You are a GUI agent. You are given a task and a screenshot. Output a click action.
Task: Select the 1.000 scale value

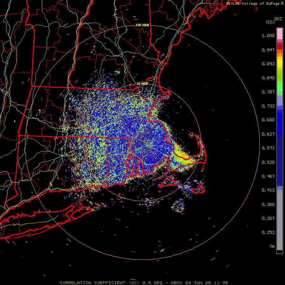coord(268,35)
